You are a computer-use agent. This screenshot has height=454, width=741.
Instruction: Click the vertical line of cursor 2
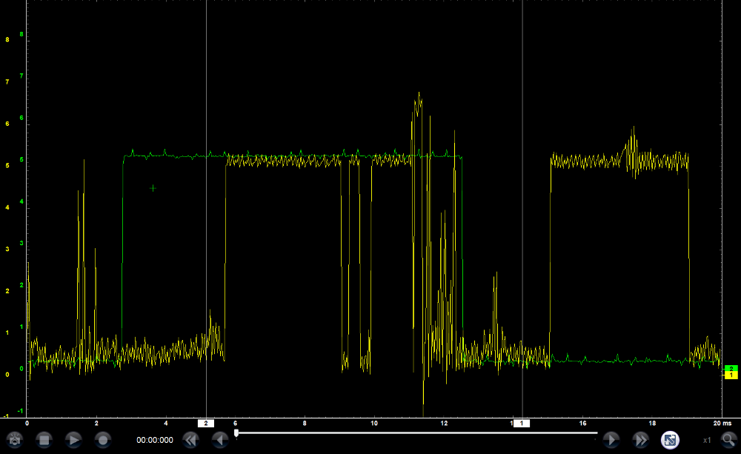point(206,222)
